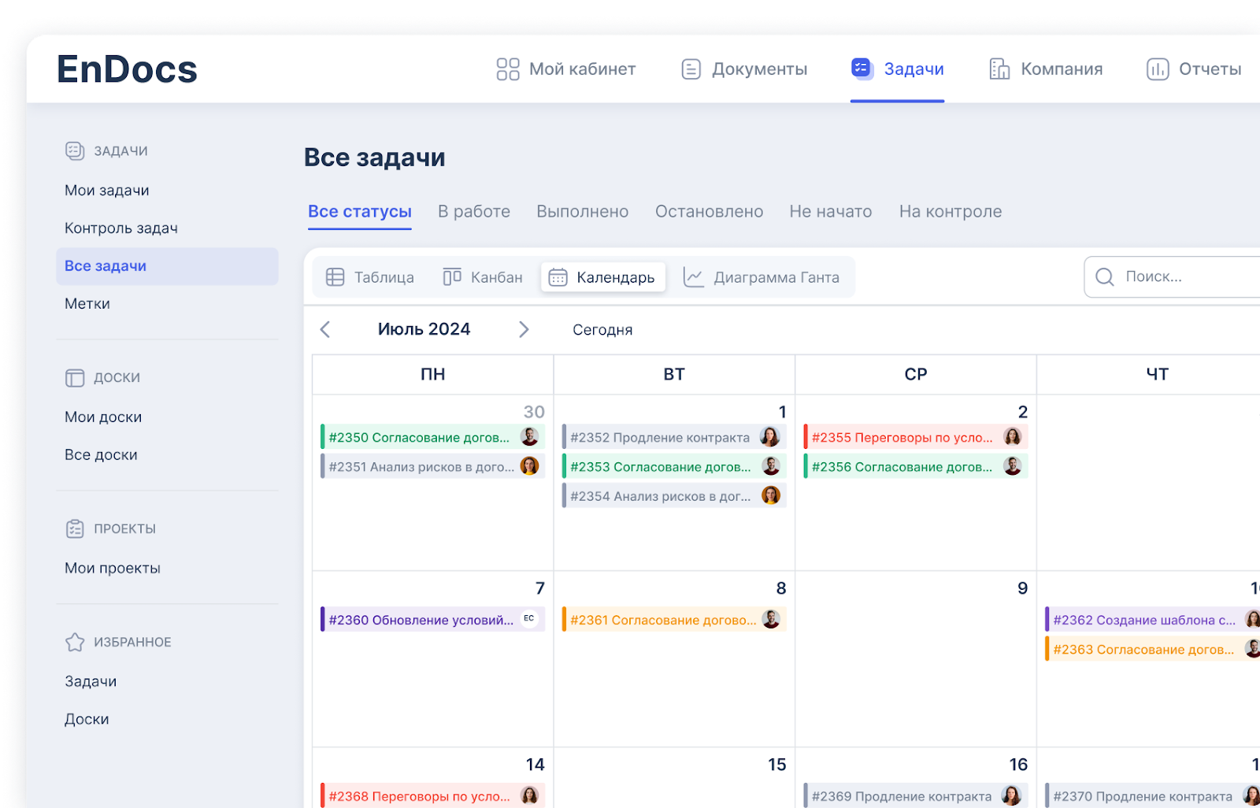The image size is (1260, 808).
Task: Click the Июль 2024 month label
Action: 424,329
